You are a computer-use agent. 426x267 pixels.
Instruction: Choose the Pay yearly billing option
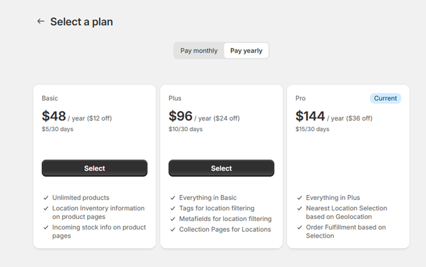click(246, 51)
